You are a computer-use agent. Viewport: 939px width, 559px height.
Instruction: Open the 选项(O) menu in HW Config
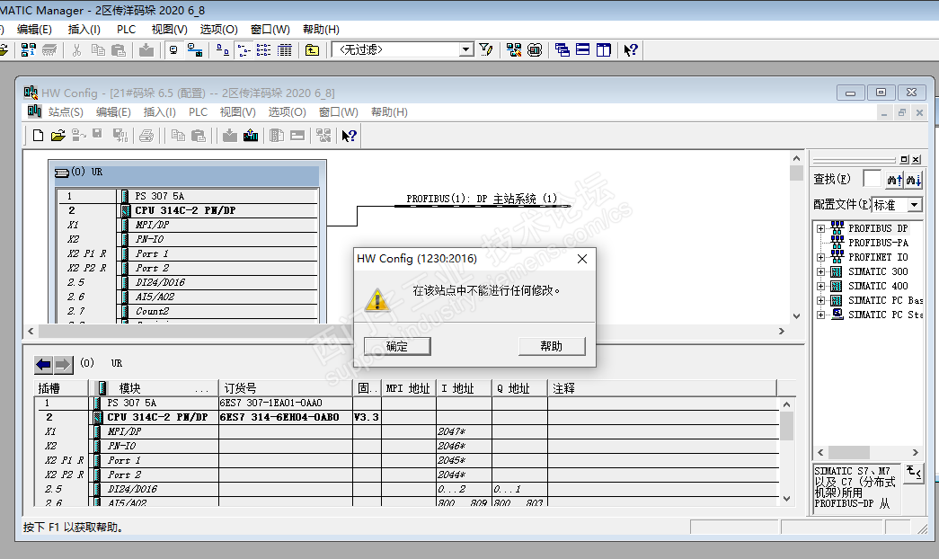coord(287,112)
